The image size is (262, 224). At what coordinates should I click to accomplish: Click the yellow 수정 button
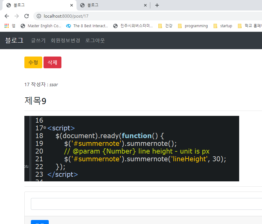pos(33,62)
